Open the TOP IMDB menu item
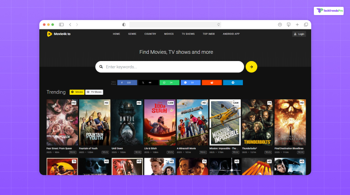Viewport: 350px width, 195px height. [x=209, y=34]
